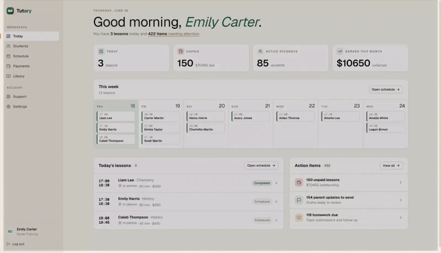Click the Earned This Month trend icon
Image resolution: width=441 pixels, height=253 pixels.
pos(340,51)
